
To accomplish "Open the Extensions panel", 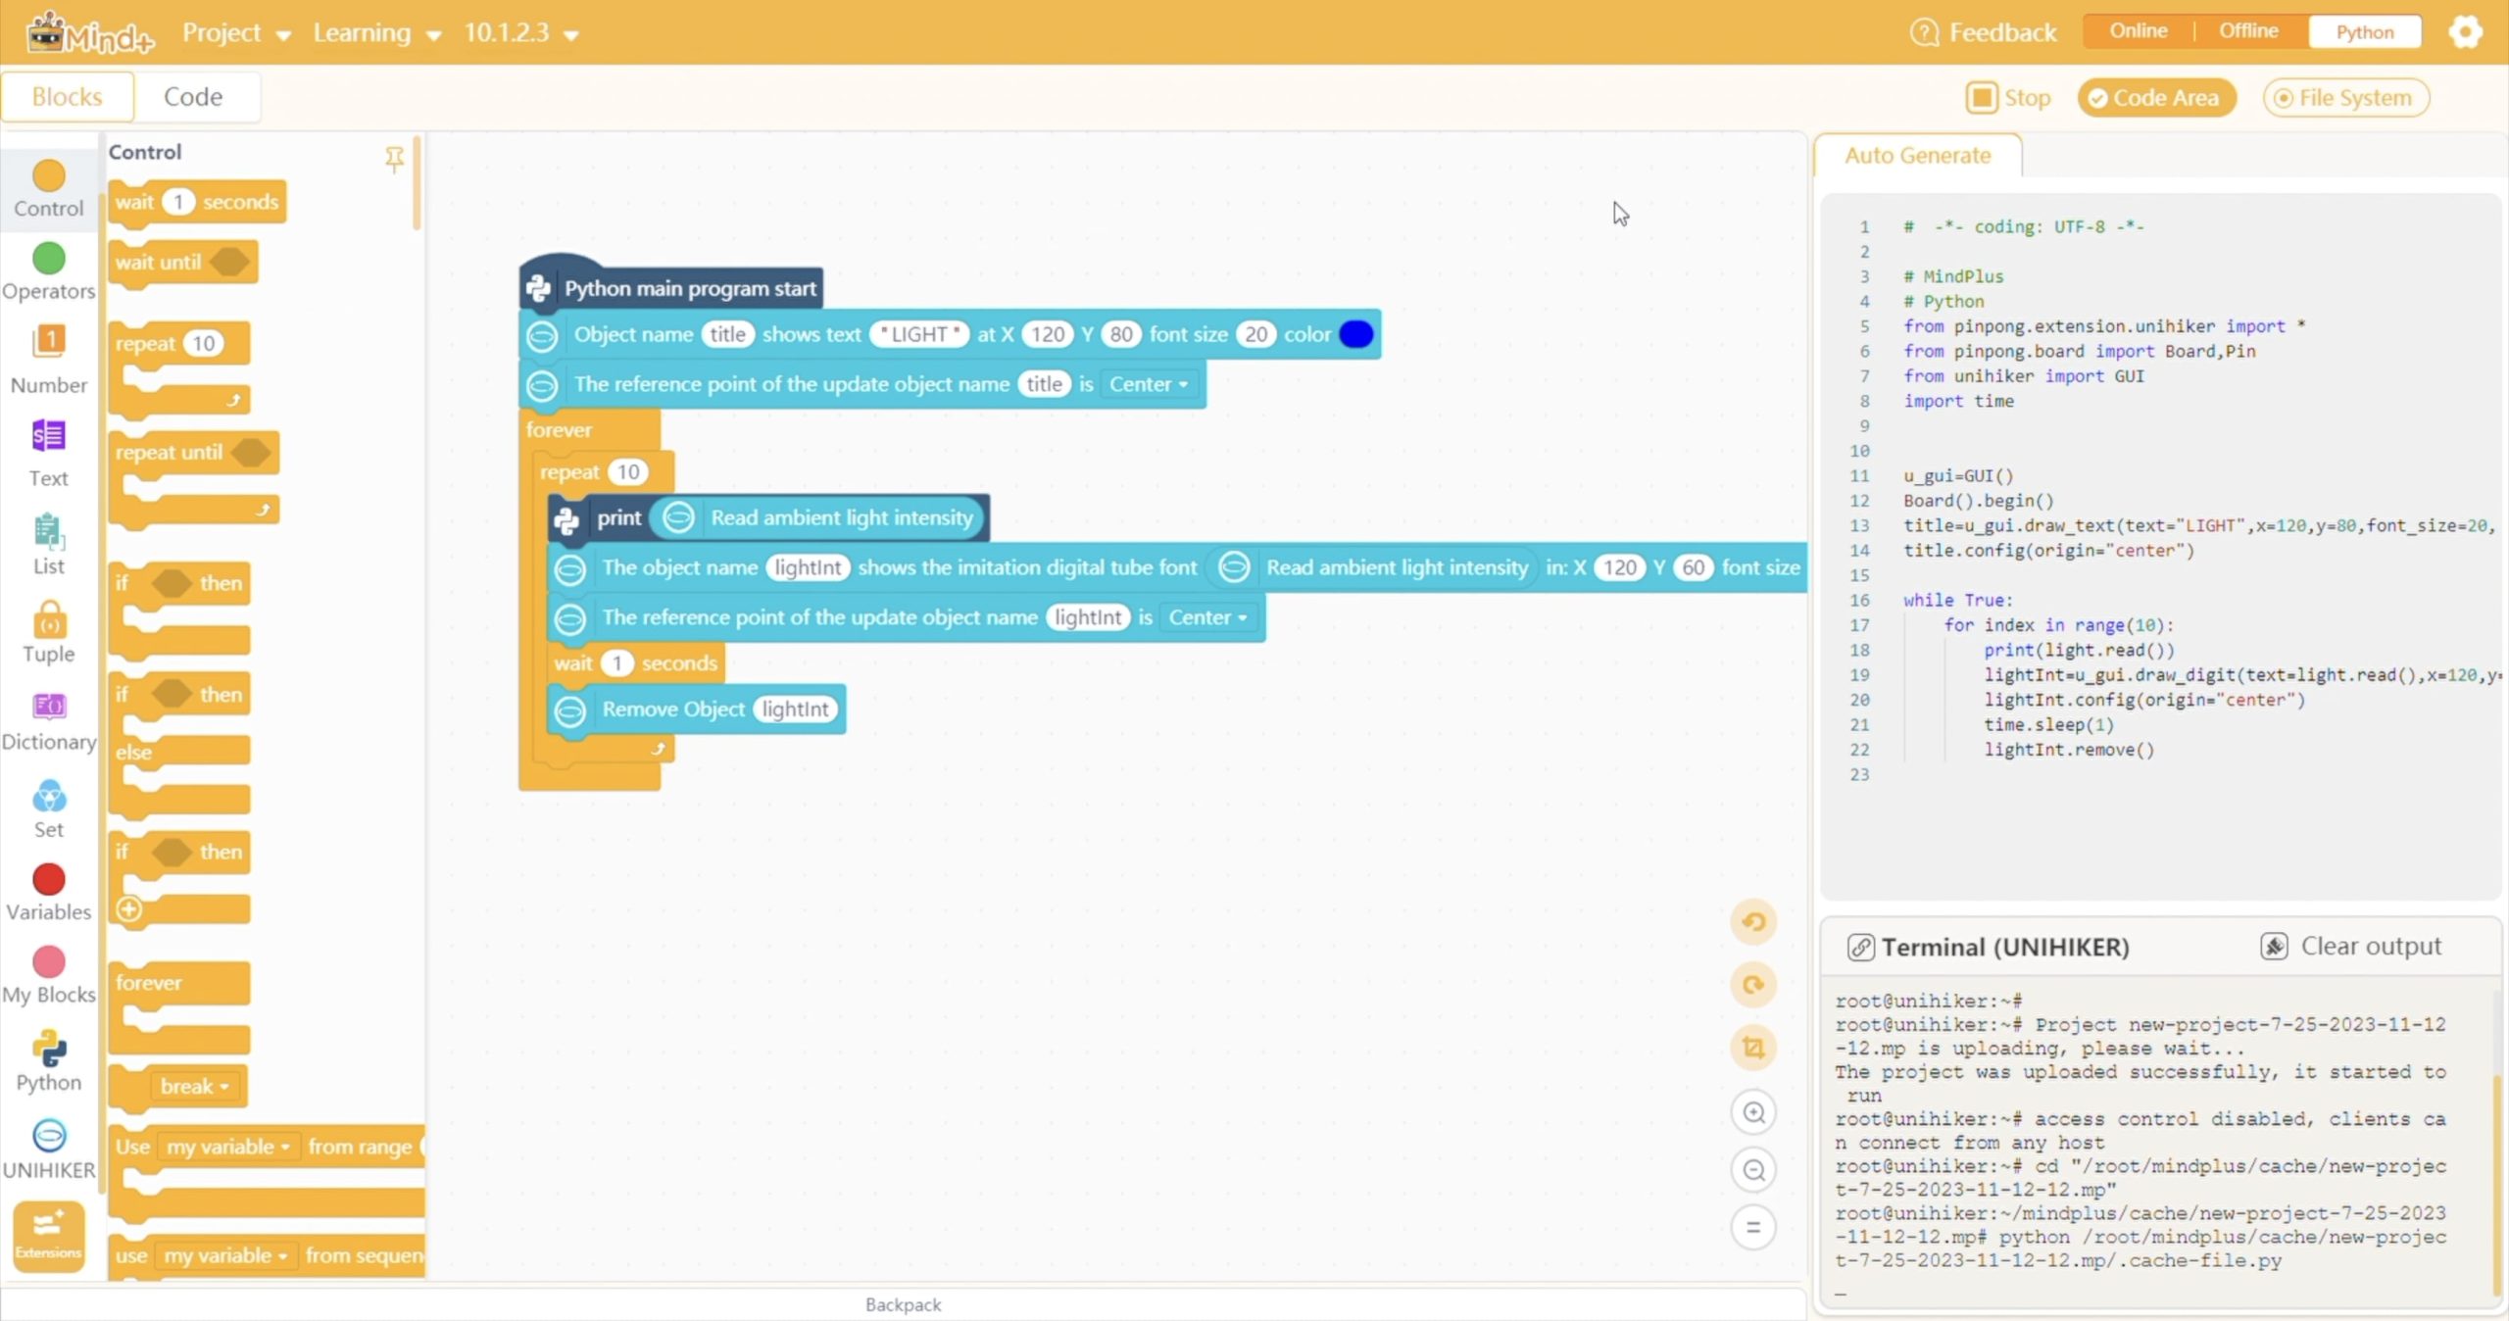I will (x=48, y=1235).
